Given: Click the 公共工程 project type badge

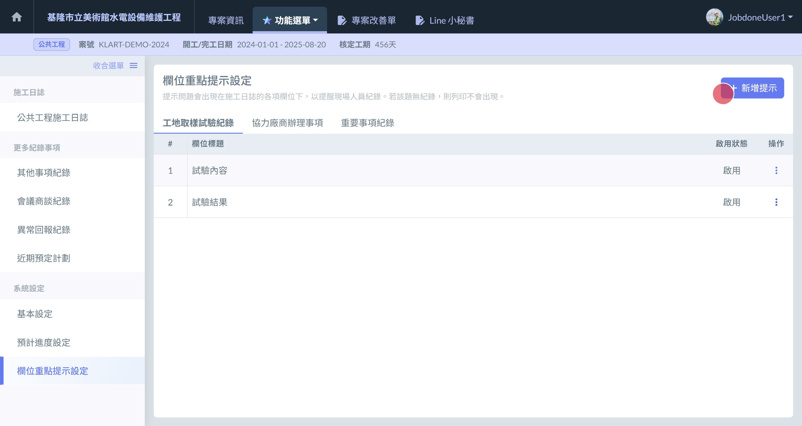Looking at the screenshot, I should pyautogui.click(x=52, y=44).
